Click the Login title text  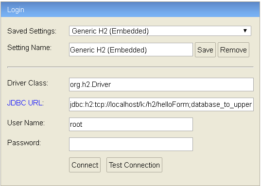click(16, 10)
